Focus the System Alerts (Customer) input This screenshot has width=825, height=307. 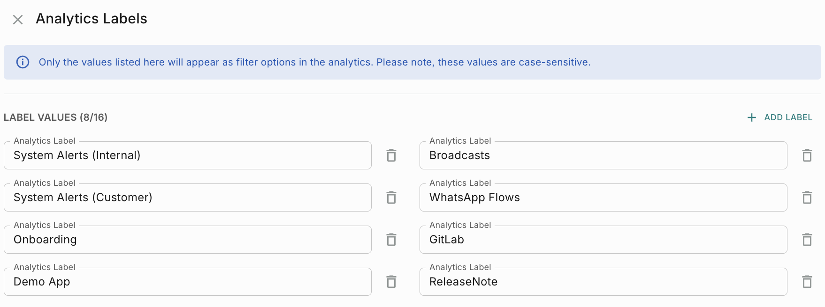pyautogui.click(x=188, y=197)
